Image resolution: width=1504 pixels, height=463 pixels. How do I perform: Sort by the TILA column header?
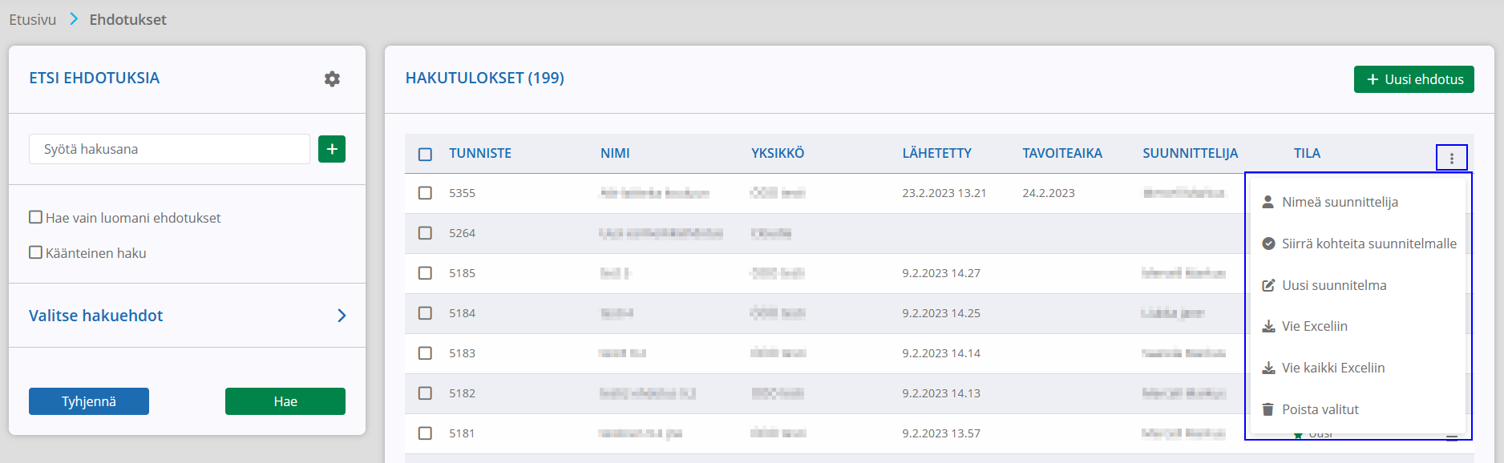click(1307, 153)
